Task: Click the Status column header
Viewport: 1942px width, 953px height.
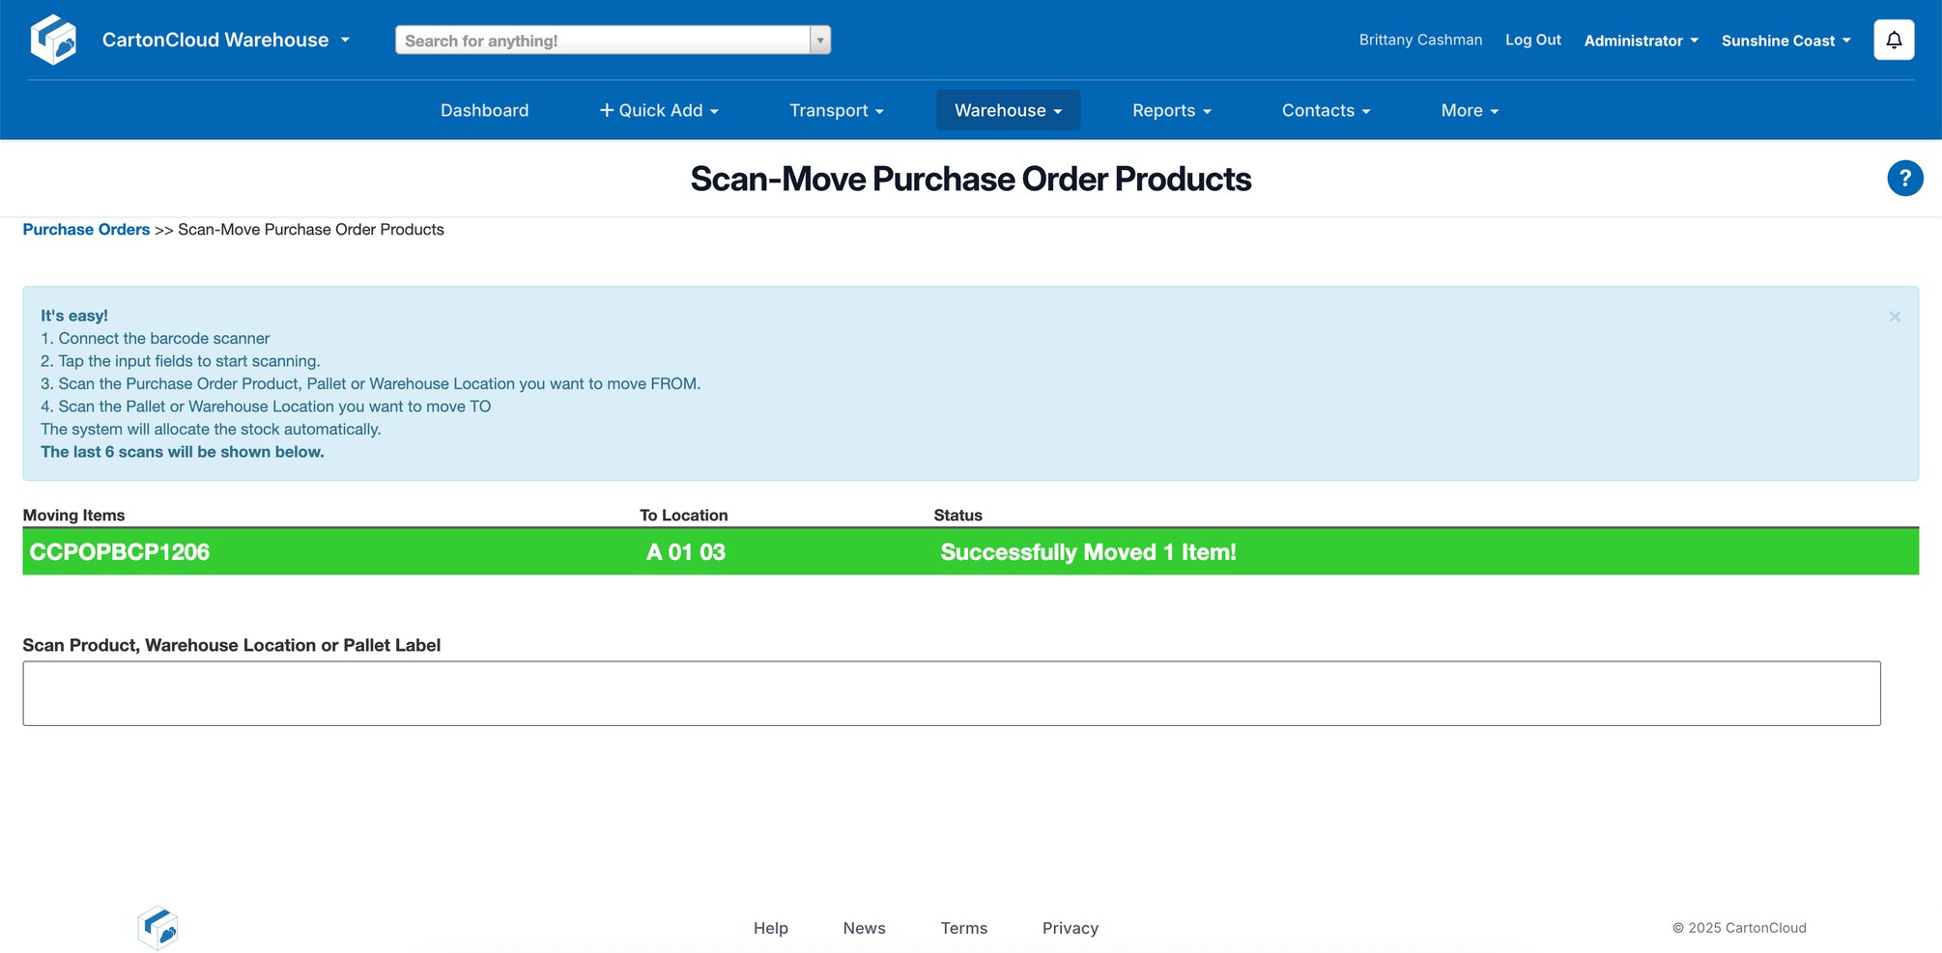Action: [x=957, y=515]
